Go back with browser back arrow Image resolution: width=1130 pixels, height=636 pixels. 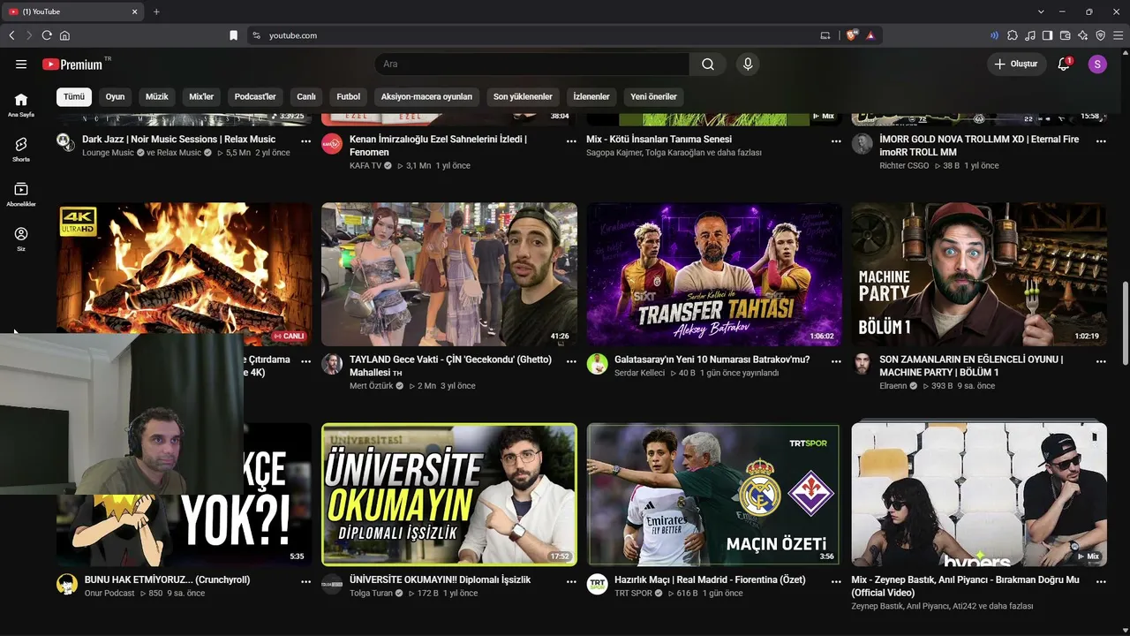point(11,35)
